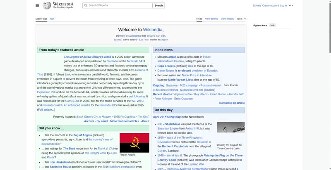This screenshot has width=331, height=170.
Task: Open the Battle of Carbisdale link
Action: [x=175, y=146]
